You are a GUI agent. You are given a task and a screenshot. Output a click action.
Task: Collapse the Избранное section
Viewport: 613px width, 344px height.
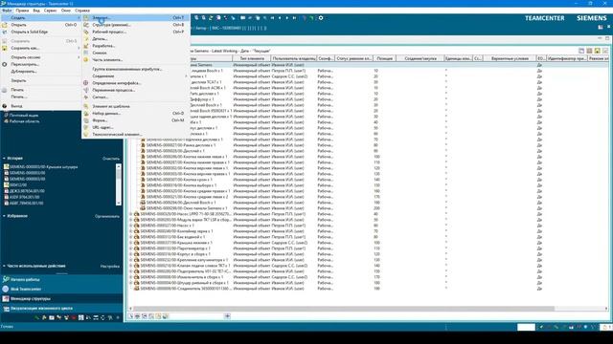pyautogui.click(x=4, y=216)
